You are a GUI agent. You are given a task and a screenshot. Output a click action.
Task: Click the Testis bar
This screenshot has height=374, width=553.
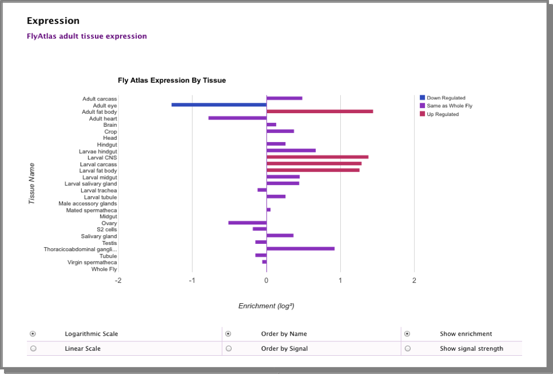click(261, 242)
